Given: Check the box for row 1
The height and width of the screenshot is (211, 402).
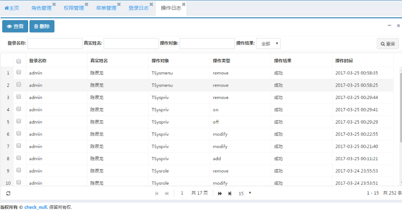Looking at the screenshot, I should (x=19, y=72).
